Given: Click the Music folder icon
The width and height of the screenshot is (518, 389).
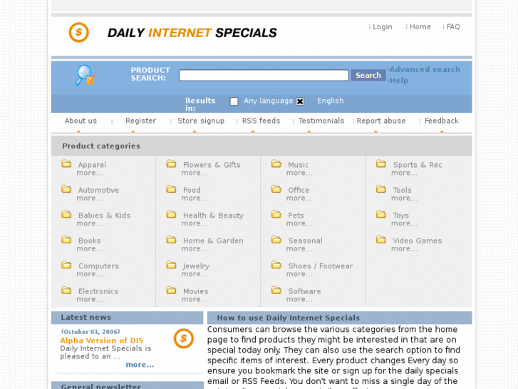Looking at the screenshot, I should (276, 163).
